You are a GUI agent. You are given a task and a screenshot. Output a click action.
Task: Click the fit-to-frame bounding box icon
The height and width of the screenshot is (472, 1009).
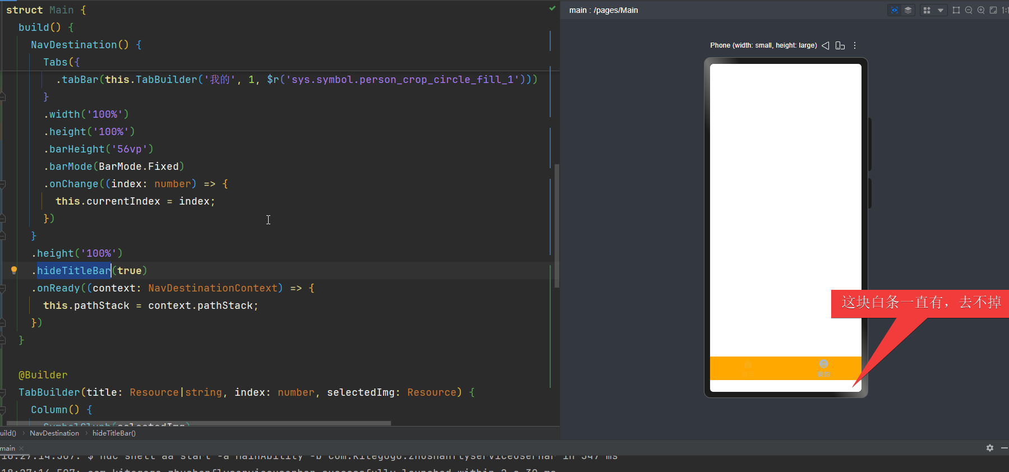[956, 10]
